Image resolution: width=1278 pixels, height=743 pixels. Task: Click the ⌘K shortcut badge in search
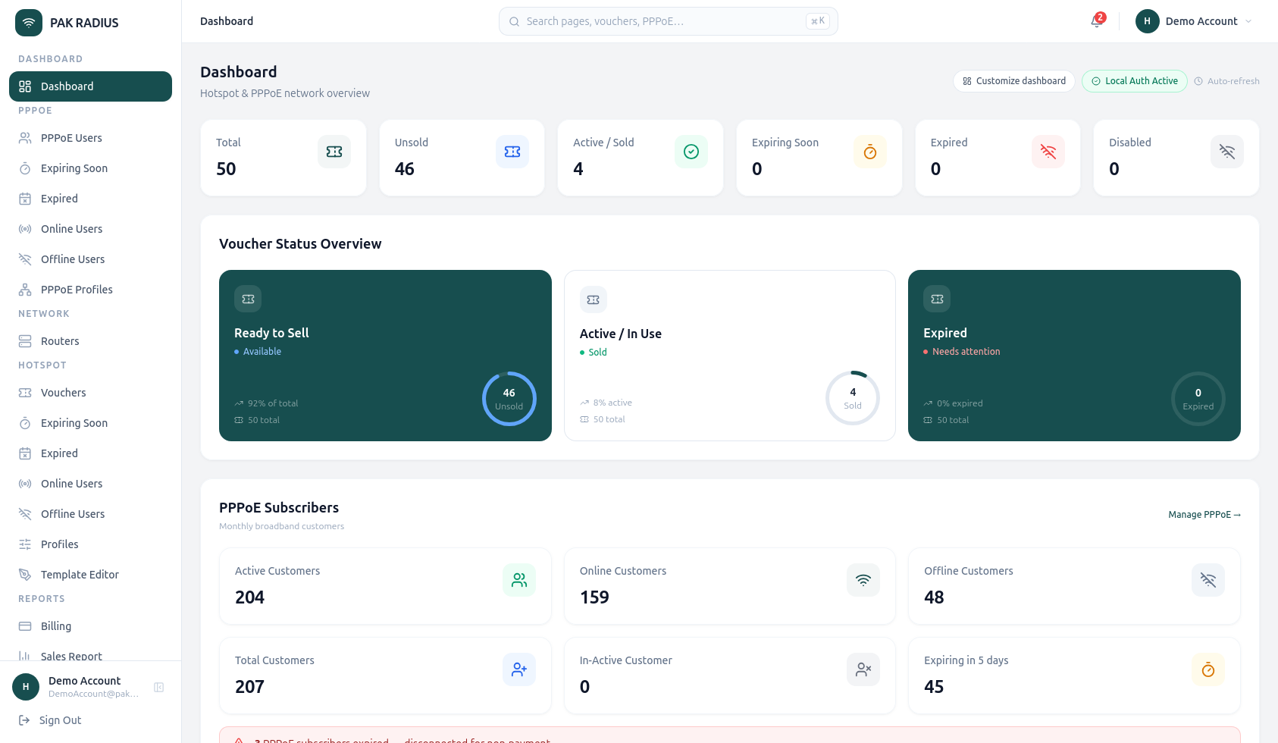point(818,21)
